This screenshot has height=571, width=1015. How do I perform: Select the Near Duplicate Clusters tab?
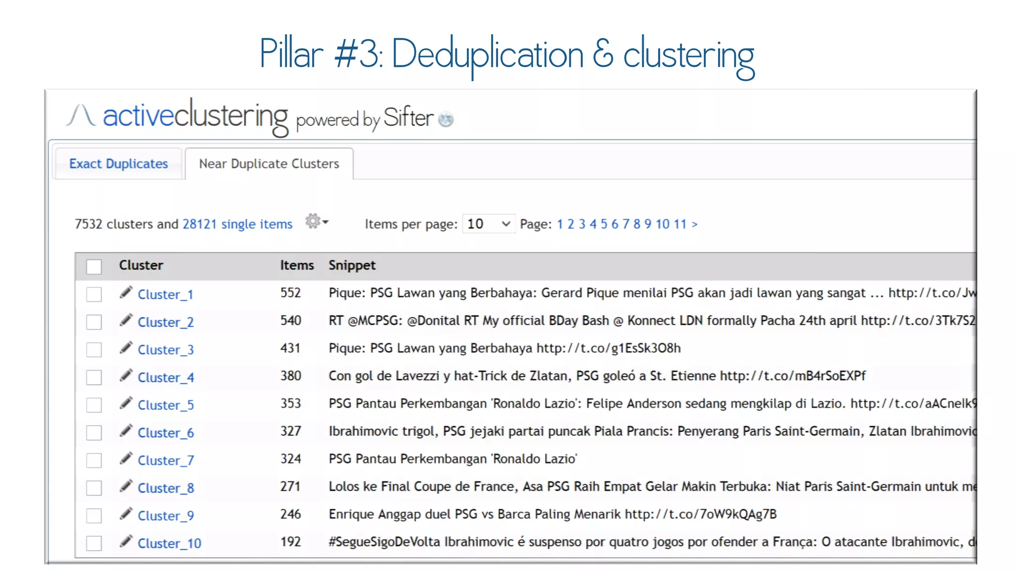(269, 164)
